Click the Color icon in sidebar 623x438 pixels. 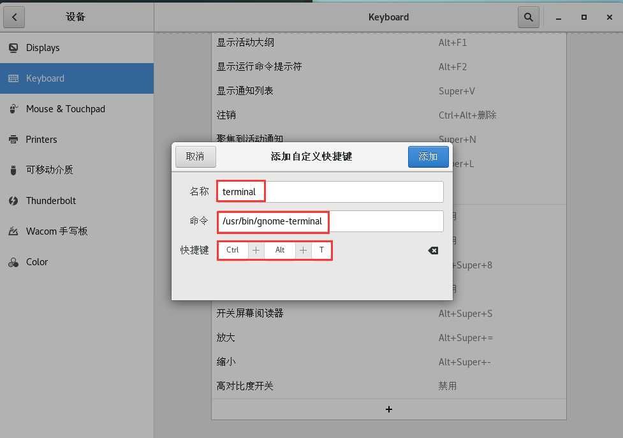[13, 262]
